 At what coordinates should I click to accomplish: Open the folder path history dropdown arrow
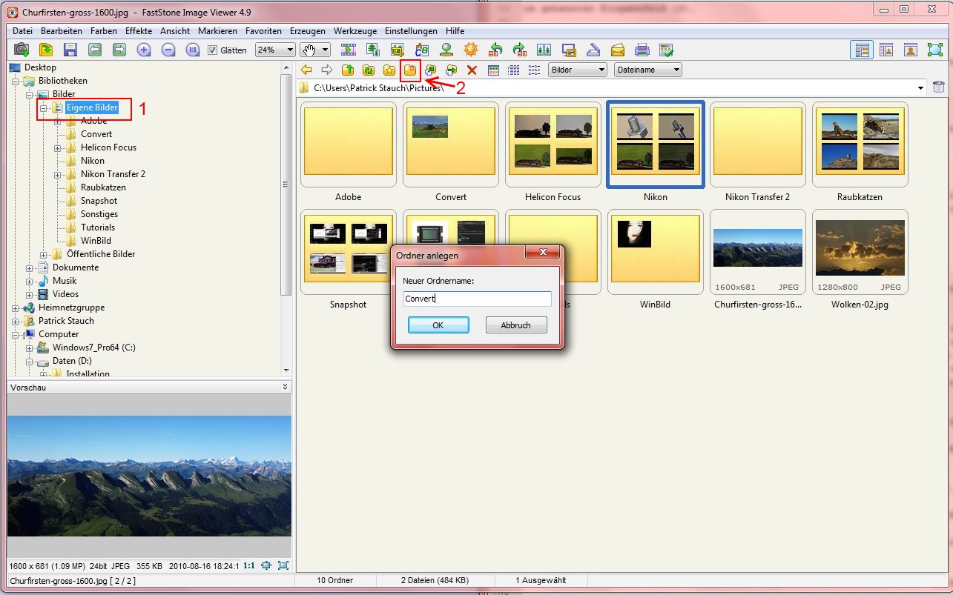point(921,88)
